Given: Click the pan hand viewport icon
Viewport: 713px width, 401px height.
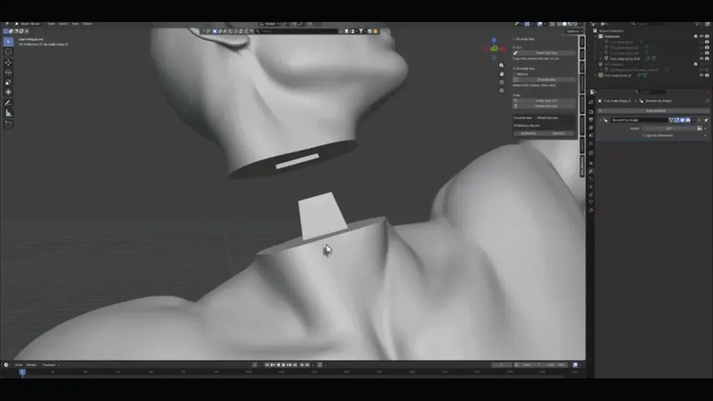Looking at the screenshot, I should coord(502,74).
